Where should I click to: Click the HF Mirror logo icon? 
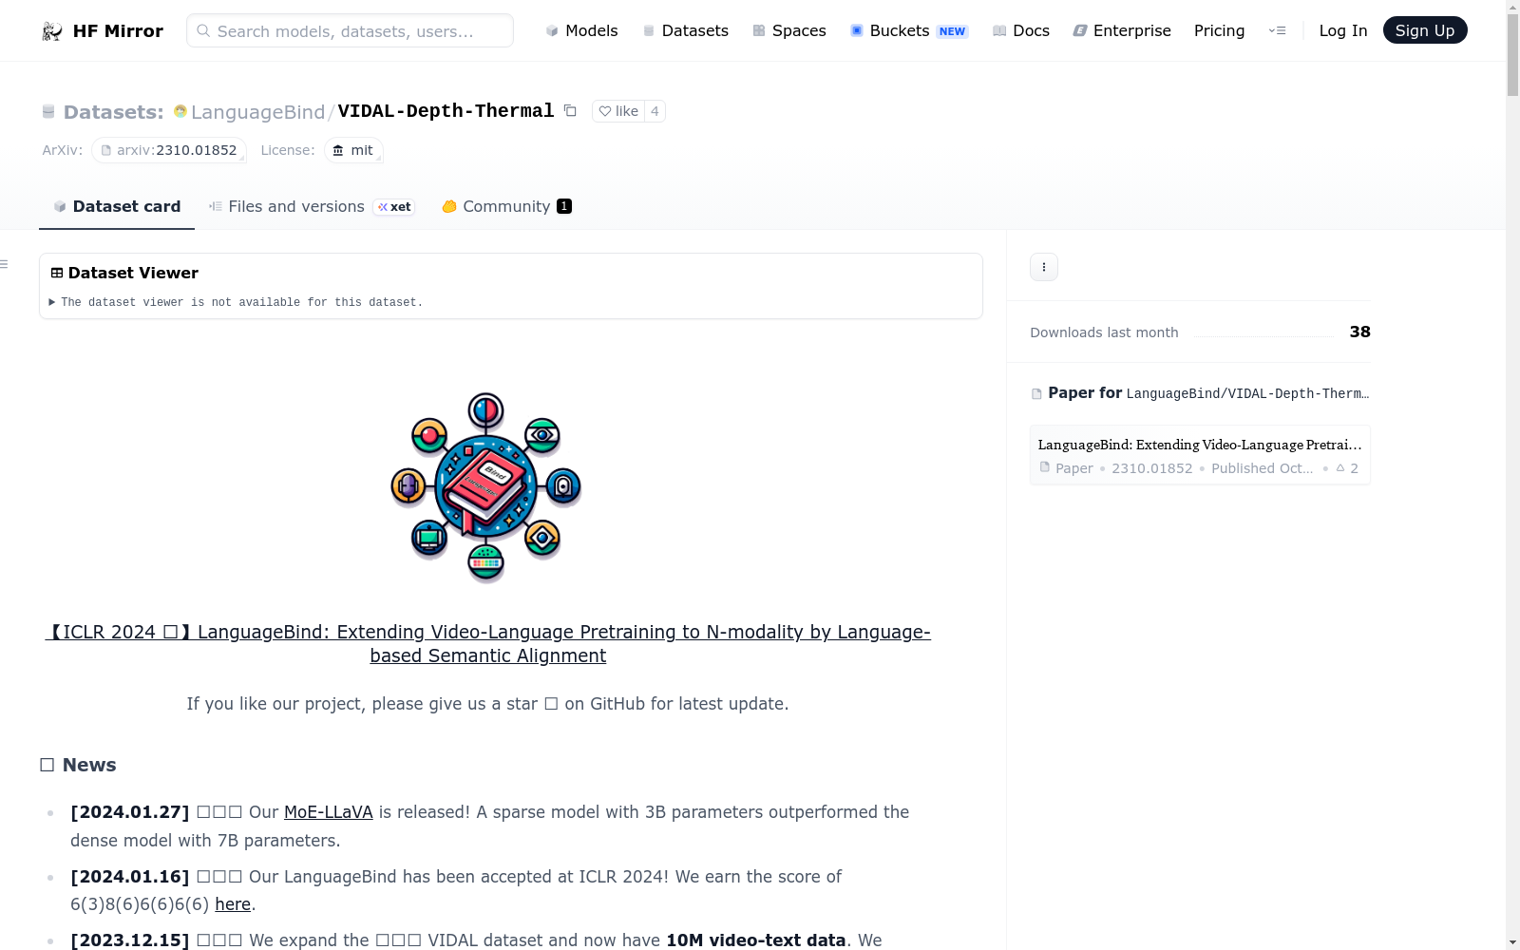coord(52,31)
